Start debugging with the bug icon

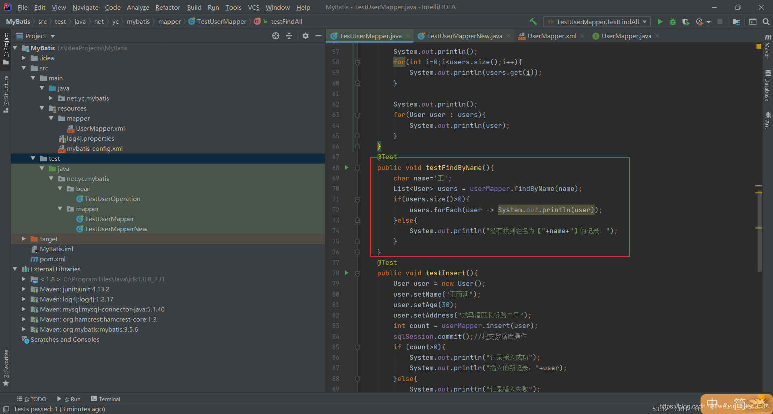673,22
